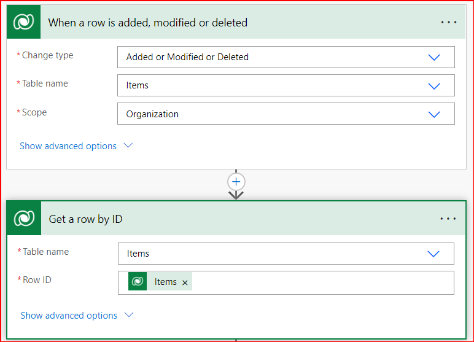
Task: Click the plus icon to insert a step
Action: coord(236,182)
